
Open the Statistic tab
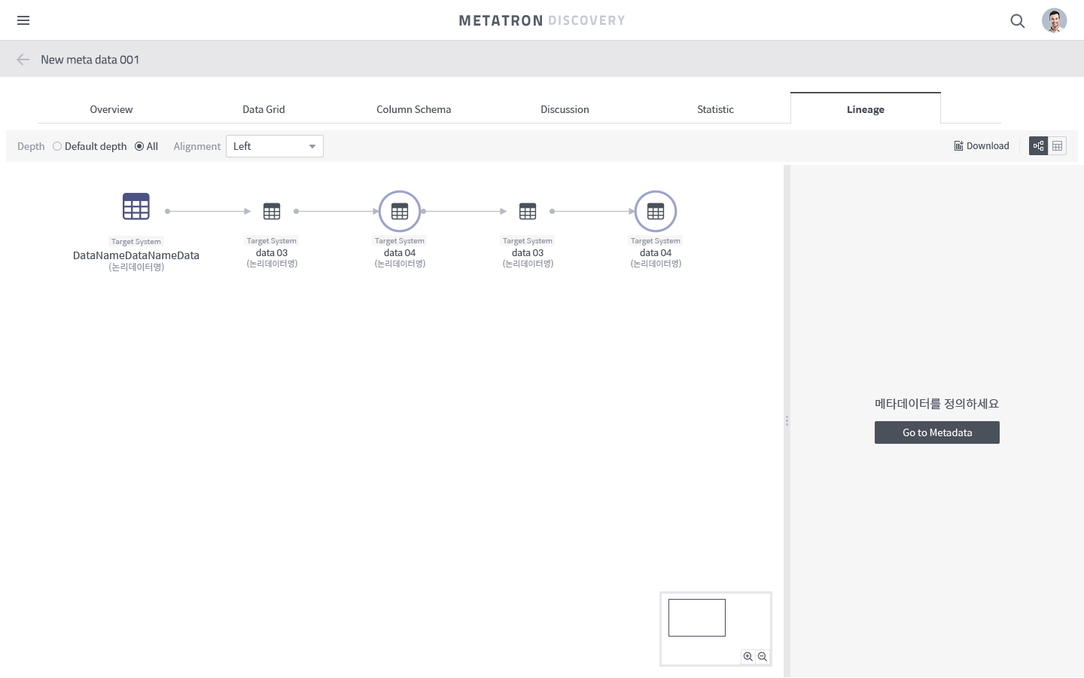click(x=715, y=109)
